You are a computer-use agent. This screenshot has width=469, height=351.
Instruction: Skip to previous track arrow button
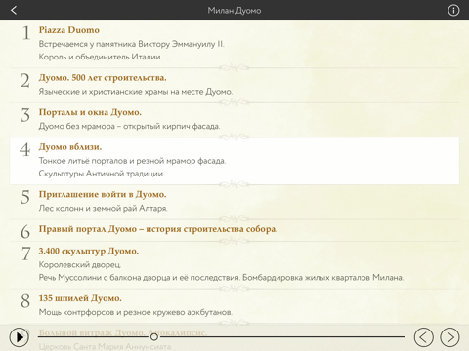click(x=424, y=337)
